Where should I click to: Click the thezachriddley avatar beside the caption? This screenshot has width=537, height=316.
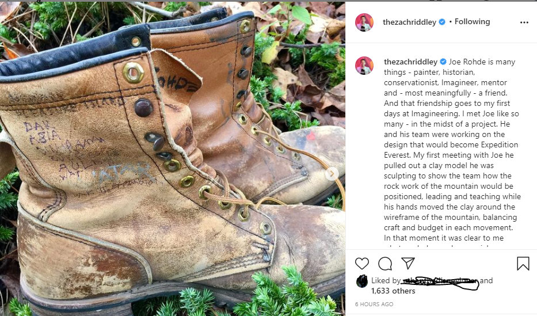[x=364, y=65]
